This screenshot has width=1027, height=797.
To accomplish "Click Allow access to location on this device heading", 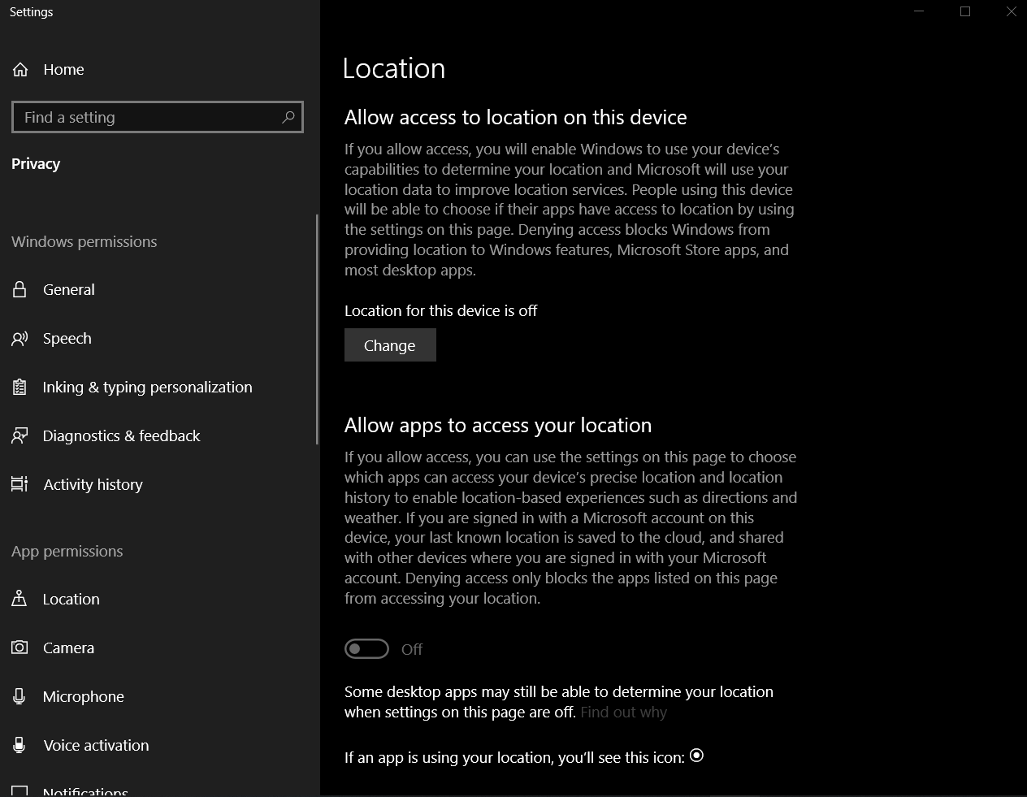I will [515, 117].
